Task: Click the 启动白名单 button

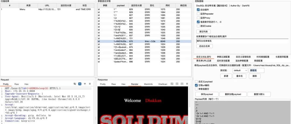Action: pos(205,46)
